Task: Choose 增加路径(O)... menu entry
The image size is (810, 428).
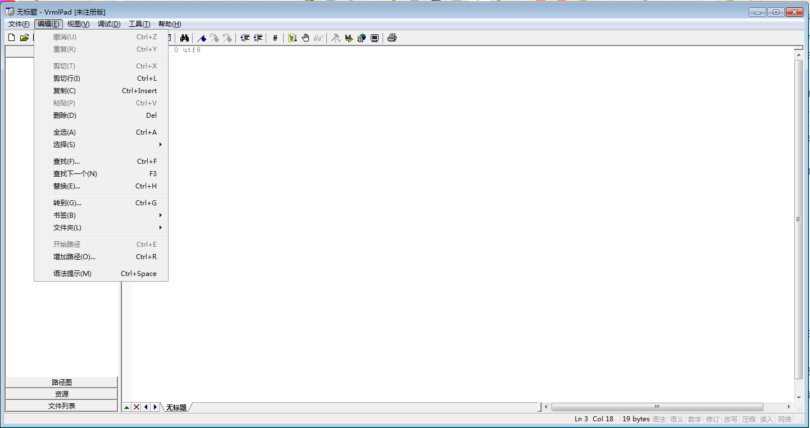Action: (101, 257)
